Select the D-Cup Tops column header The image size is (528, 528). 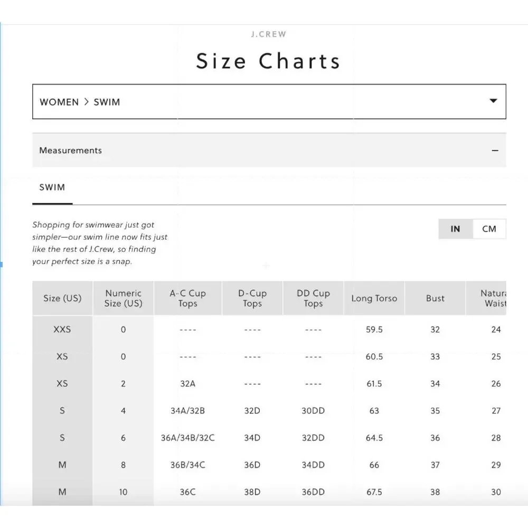pos(252,298)
